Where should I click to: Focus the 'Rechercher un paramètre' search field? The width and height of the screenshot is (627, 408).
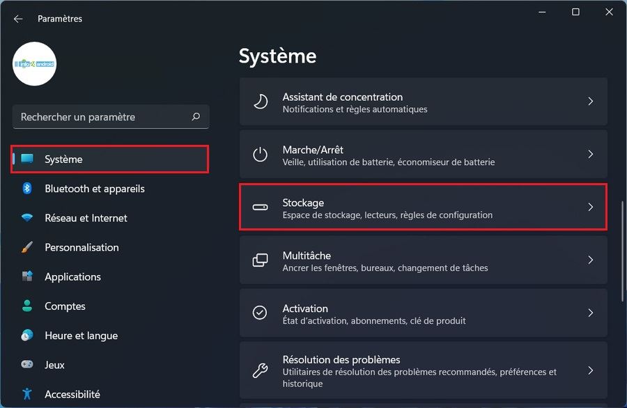click(111, 117)
